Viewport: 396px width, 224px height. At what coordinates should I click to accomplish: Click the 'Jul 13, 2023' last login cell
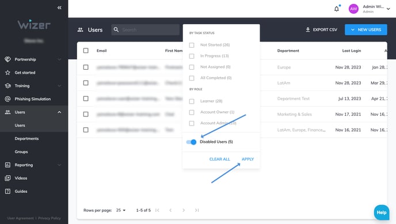(x=349, y=98)
